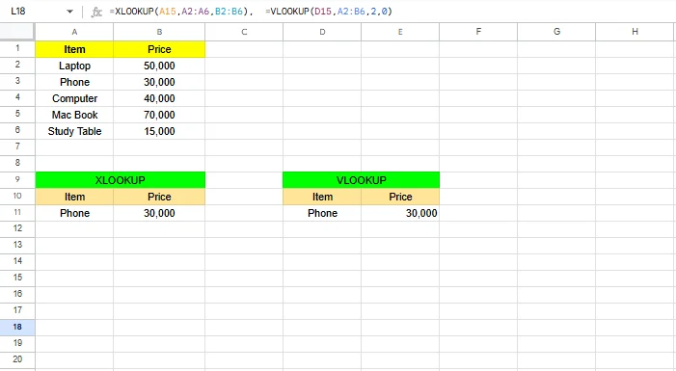Click the Laptop cell
Image resolution: width=676 pixels, height=371 pixels.
tap(74, 66)
